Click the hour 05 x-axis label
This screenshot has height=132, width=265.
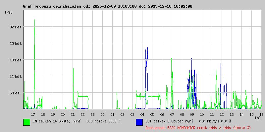point(152,115)
